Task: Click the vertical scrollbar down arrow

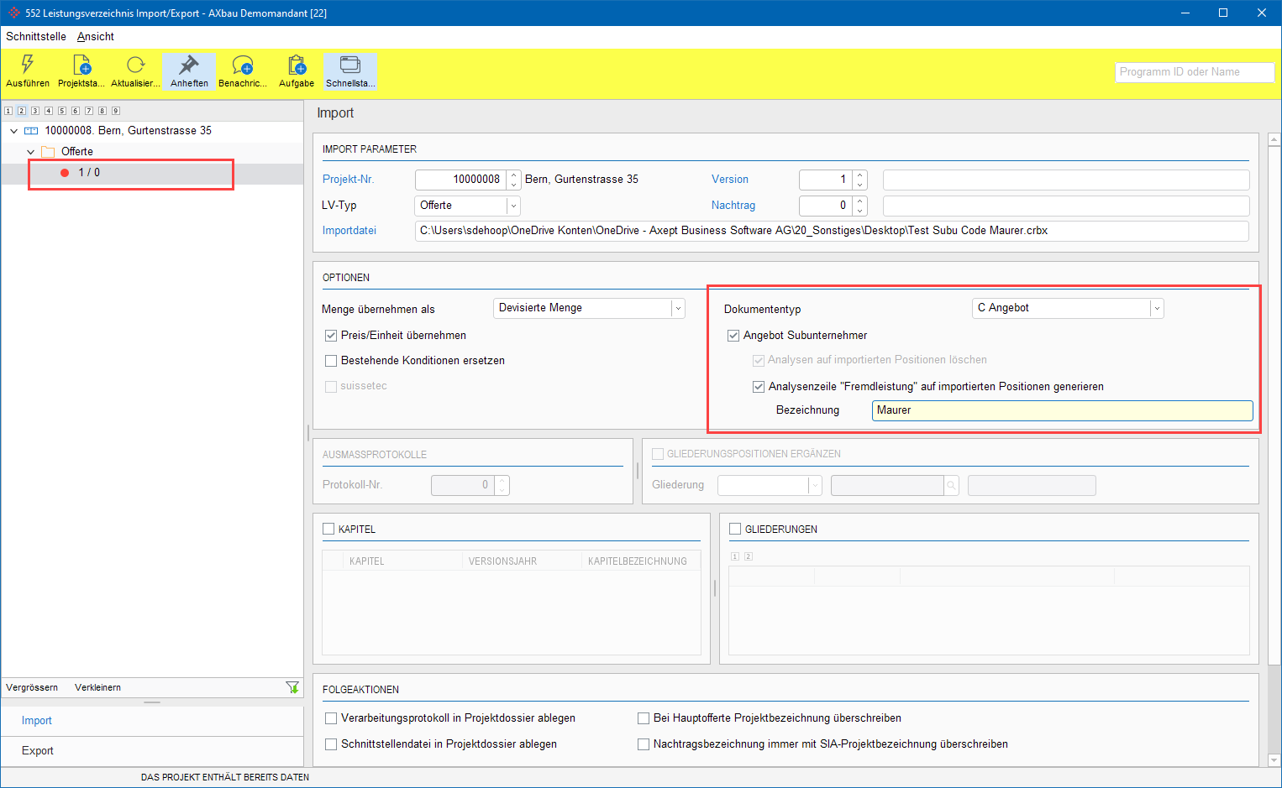Action: (1274, 759)
